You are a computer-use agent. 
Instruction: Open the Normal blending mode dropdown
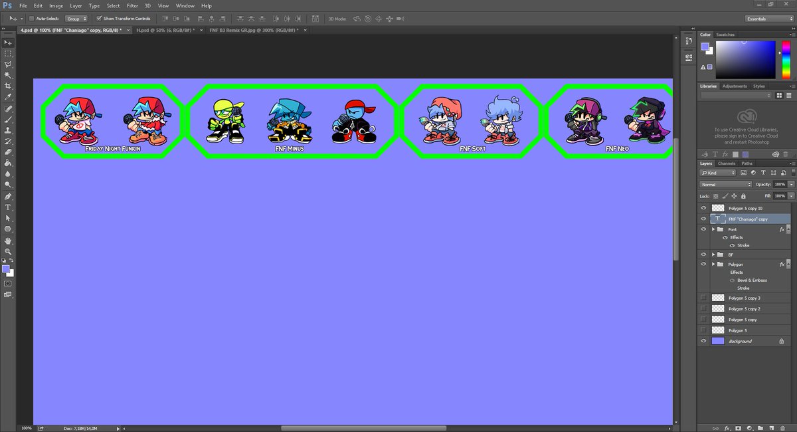pyautogui.click(x=725, y=184)
